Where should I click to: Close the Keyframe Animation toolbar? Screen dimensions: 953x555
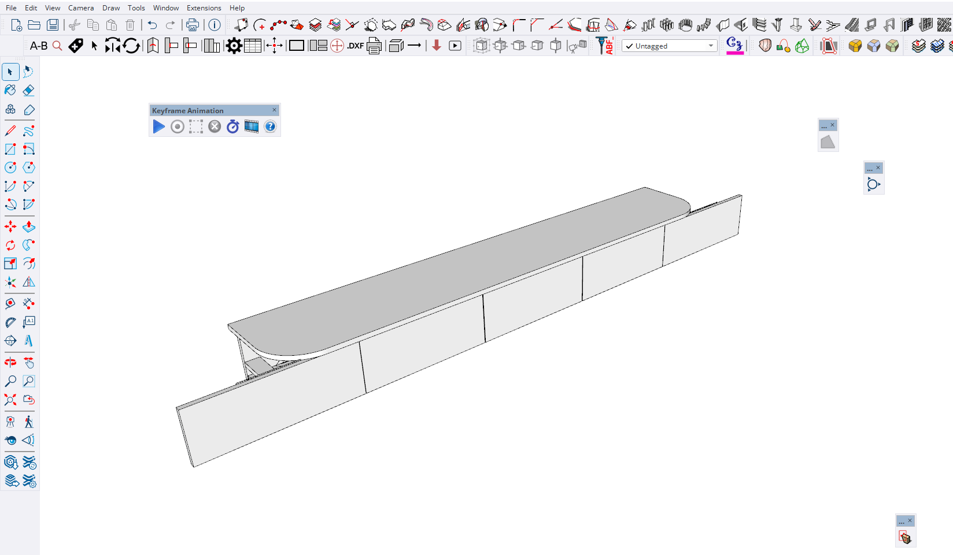pyautogui.click(x=274, y=110)
